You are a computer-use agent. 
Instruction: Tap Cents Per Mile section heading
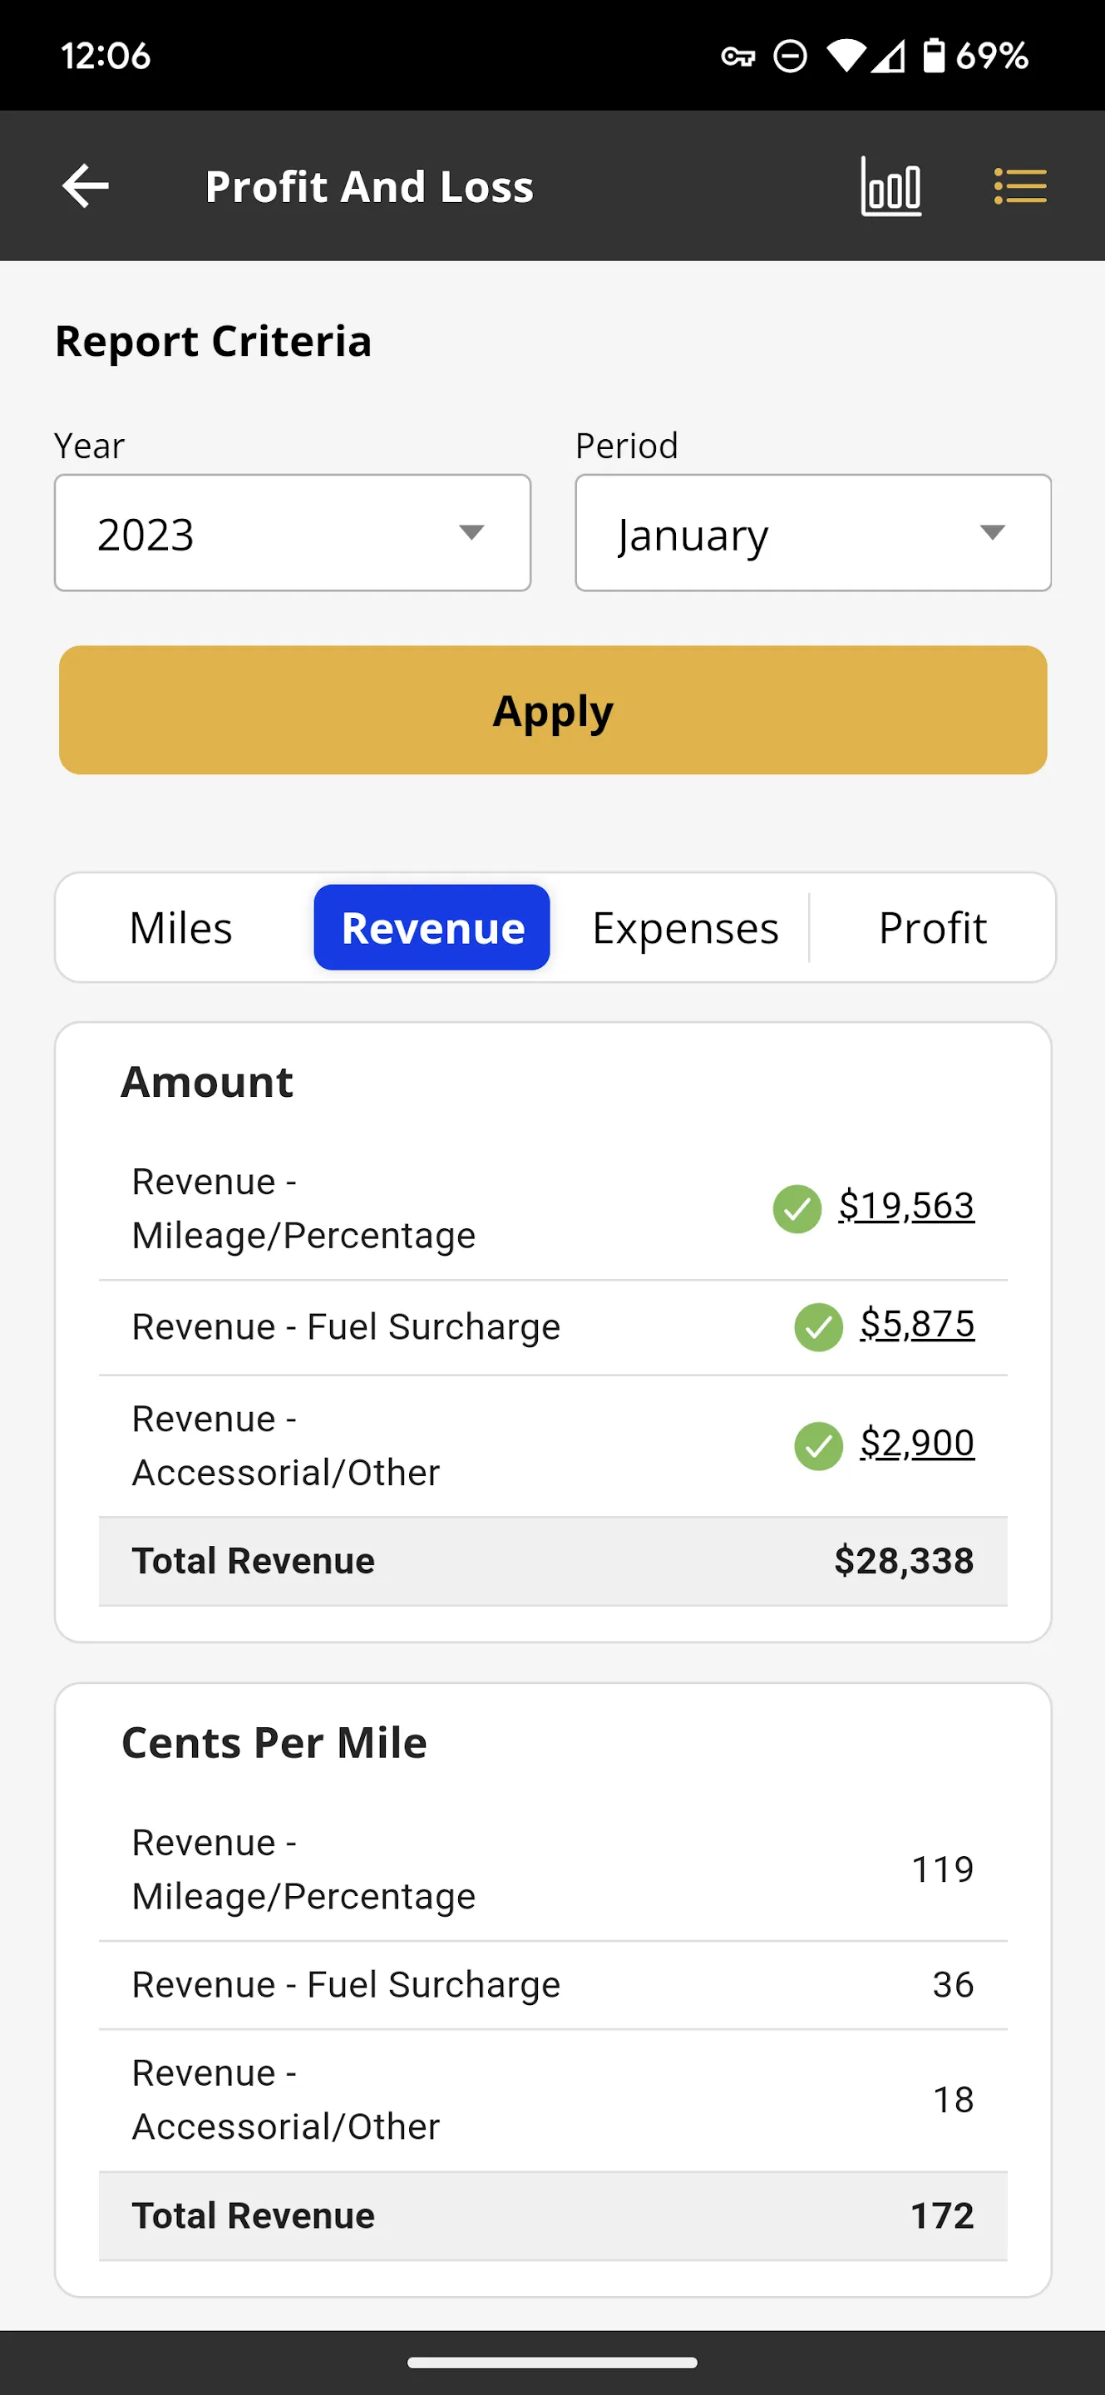coord(274,1742)
